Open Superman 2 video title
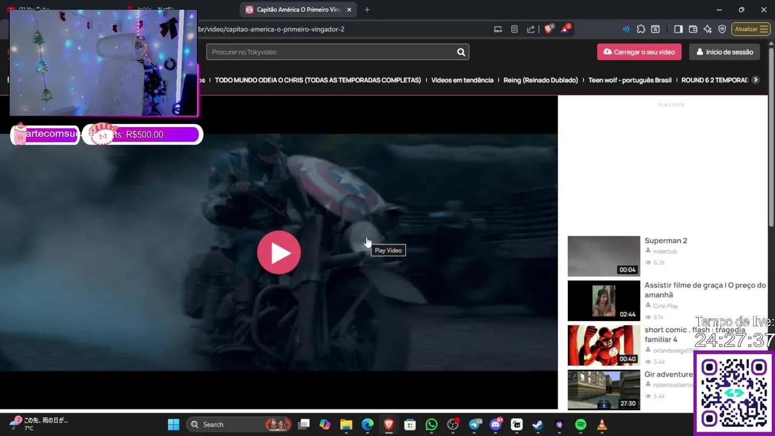775x436 pixels. point(665,240)
